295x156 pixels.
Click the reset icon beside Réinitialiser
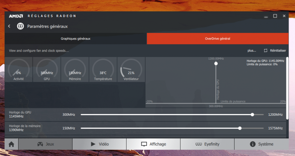265,51
